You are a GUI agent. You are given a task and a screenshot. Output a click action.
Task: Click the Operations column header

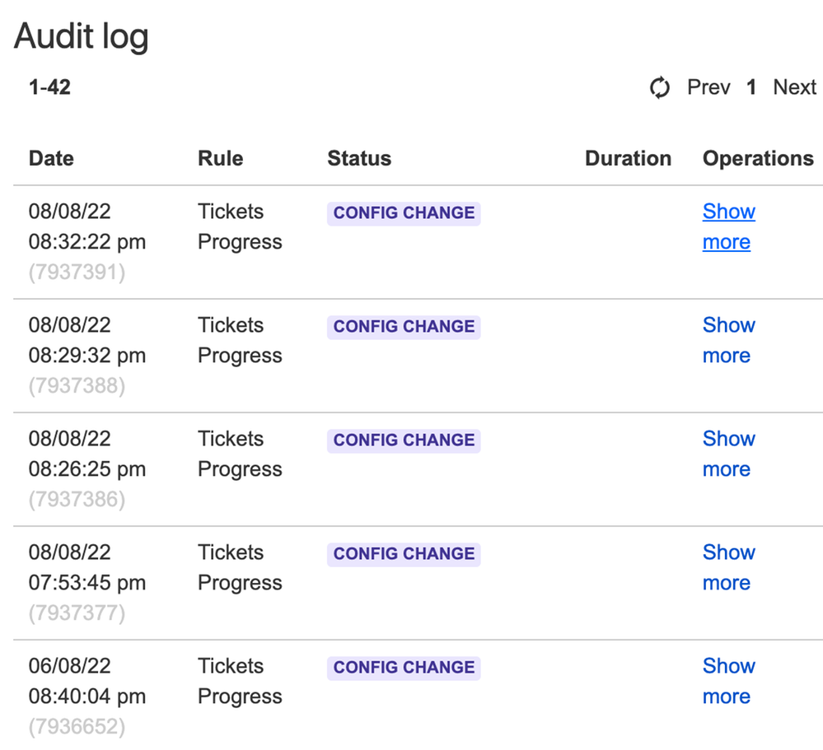757,158
